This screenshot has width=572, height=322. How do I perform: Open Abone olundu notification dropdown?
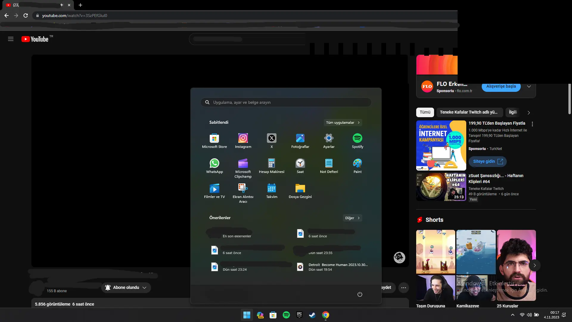click(x=126, y=287)
